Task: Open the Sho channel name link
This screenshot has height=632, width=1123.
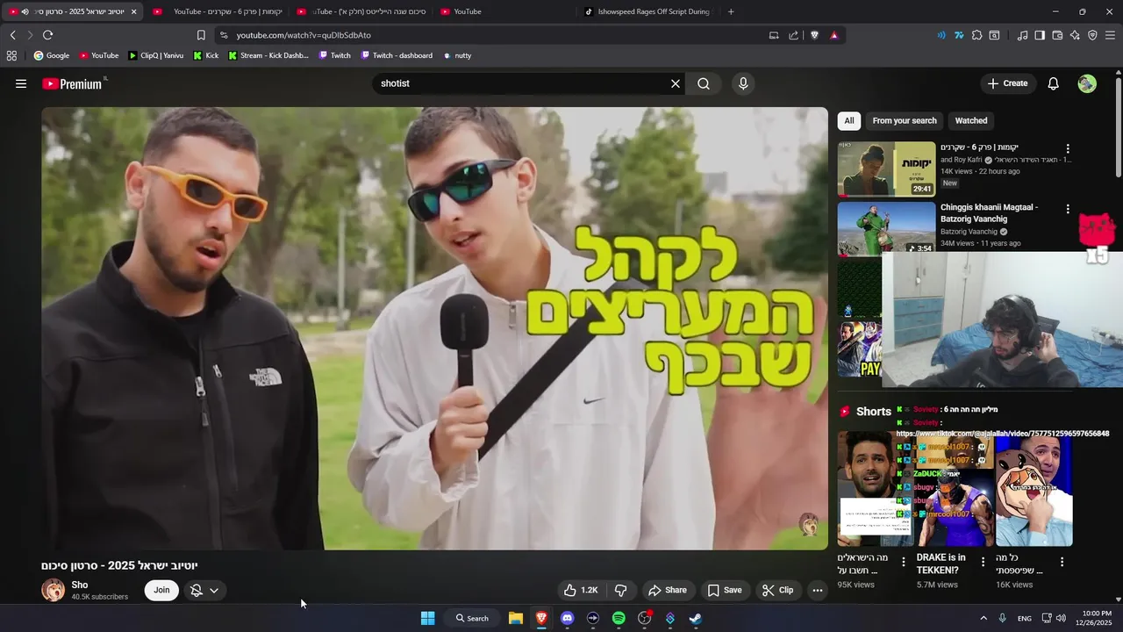Action: 80,585
